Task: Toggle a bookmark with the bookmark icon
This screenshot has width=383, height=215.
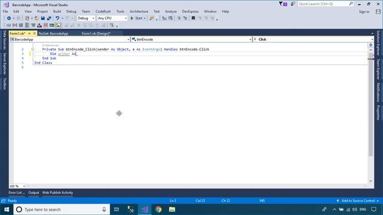Action: [x=193, y=19]
